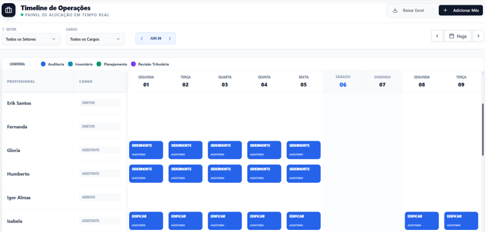Click the Quarta 03 day header
485x232 pixels.
pyautogui.click(x=225, y=82)
